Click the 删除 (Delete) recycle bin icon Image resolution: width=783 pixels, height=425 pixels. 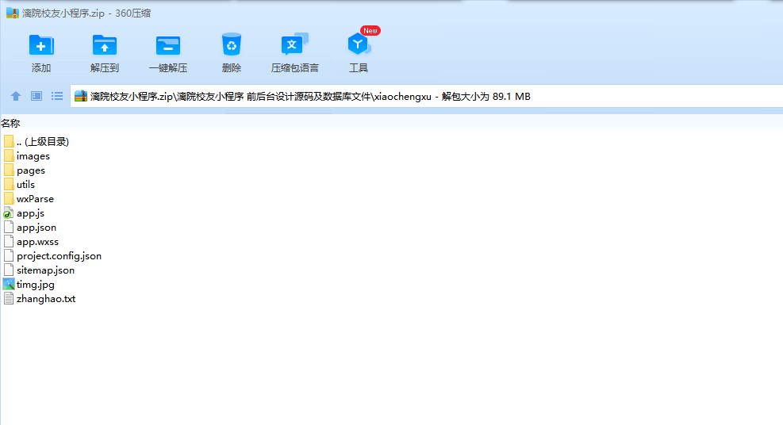click(x=231, y=44)
